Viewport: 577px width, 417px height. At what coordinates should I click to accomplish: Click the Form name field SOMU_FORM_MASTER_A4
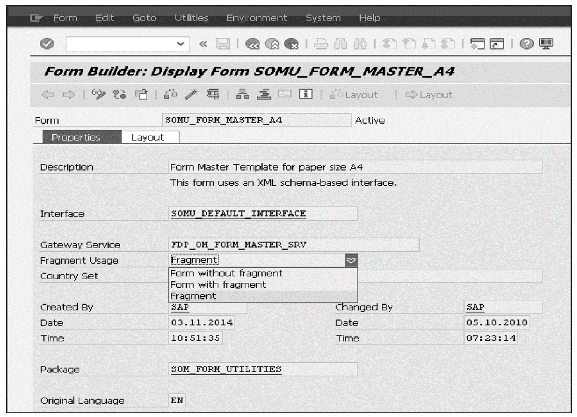[257, 120]
